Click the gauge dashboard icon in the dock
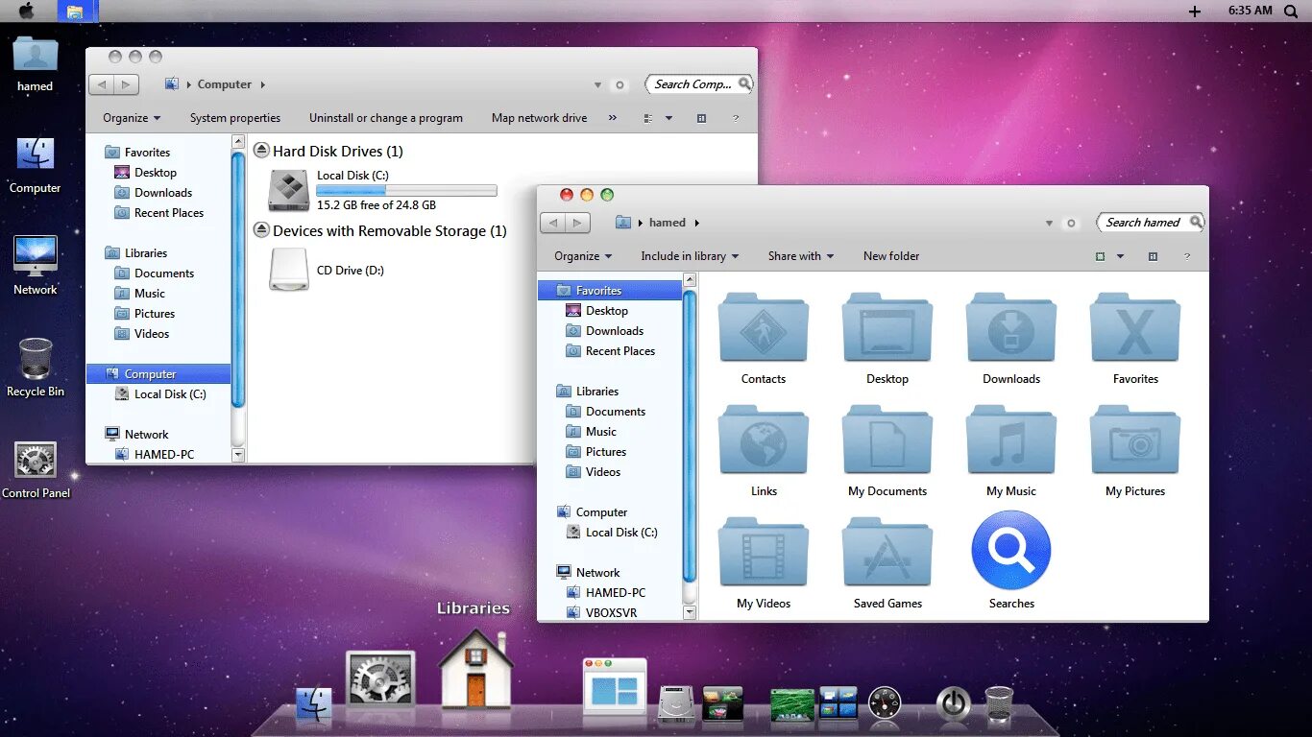This screenshot has width=1312, height=737. pyautogui.click(x=885, y=703)
